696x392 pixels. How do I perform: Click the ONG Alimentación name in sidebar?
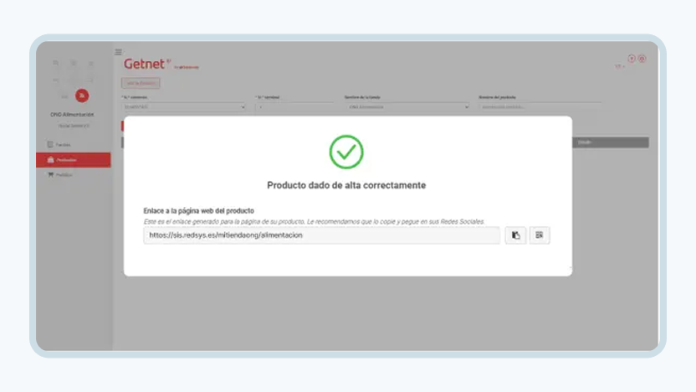pyautogui.click(x=72, y=115)
